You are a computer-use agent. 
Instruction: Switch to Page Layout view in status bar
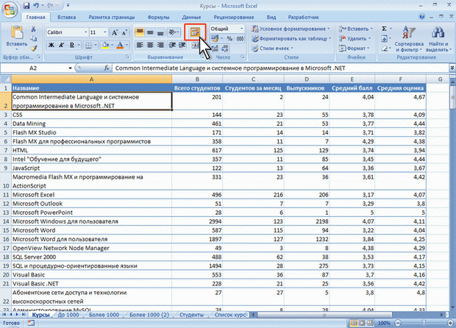pos(362,323)
